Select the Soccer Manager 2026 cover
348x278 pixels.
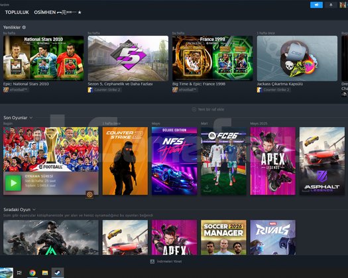[x=223, y=237]
